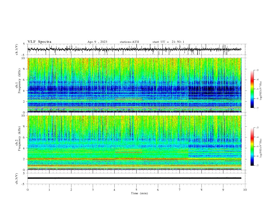Click time axis tick label "3"

(93, 190)
